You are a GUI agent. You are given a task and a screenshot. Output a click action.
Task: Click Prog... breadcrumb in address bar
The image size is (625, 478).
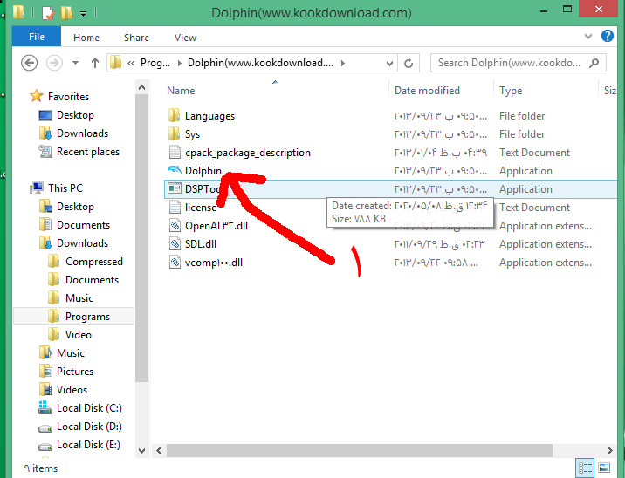[155, 63]
